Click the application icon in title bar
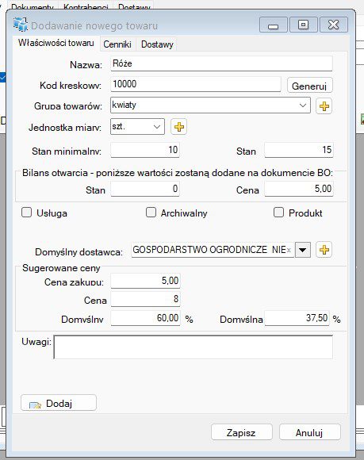The width and height of the screenshot is (364, 460). [21, 25]
